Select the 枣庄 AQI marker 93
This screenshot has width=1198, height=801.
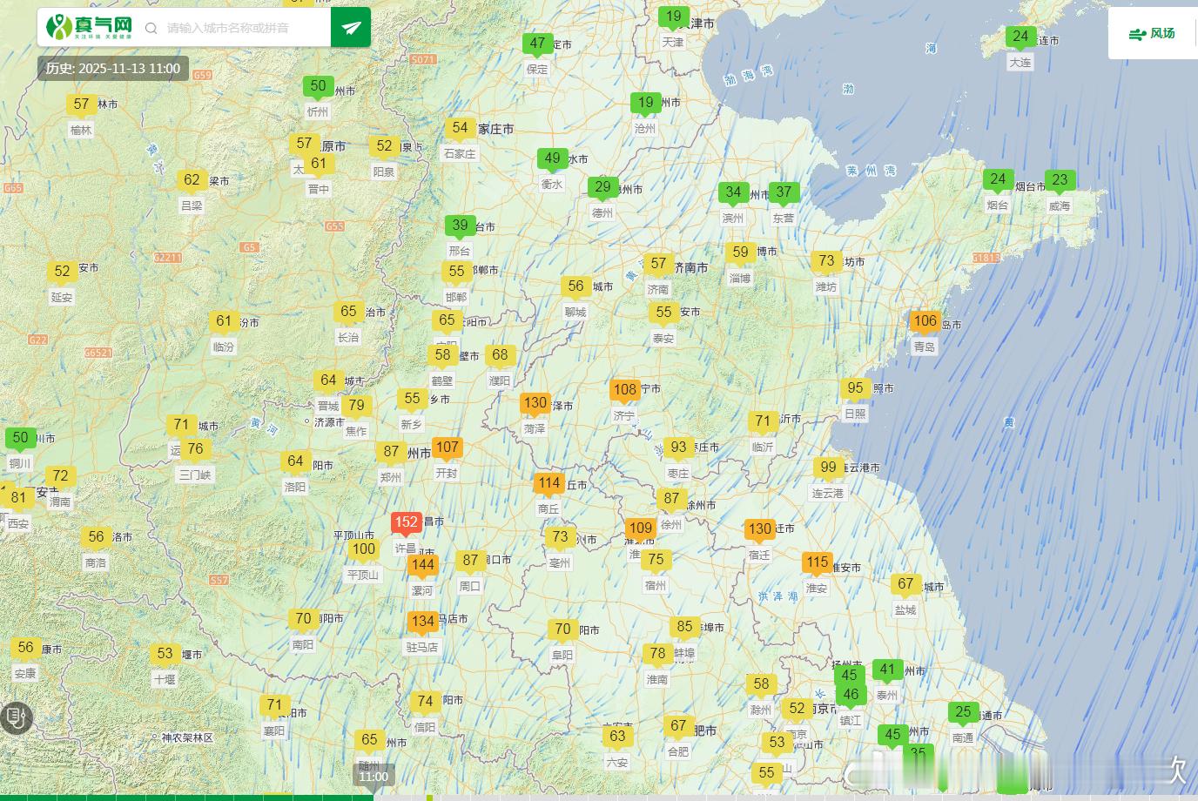coord(679,447)
